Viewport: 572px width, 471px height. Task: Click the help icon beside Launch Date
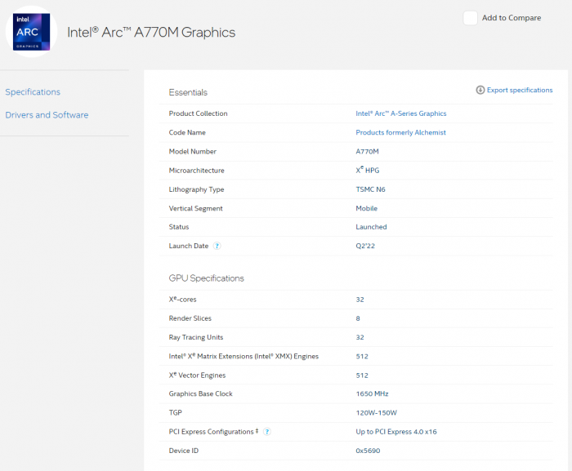coord(217,246)
